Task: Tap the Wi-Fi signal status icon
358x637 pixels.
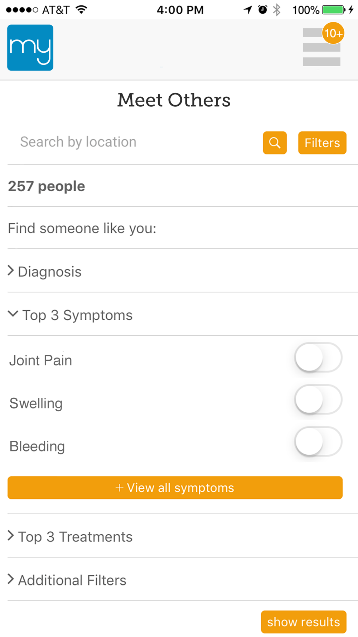Action: [x=82, y=10]
